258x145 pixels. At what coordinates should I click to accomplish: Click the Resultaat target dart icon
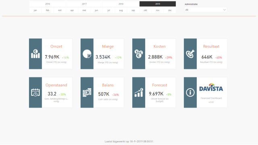tap(190, 54)
